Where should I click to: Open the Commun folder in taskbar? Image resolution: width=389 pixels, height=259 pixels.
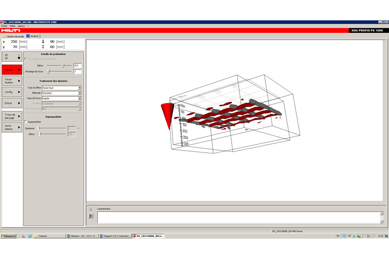(x=43, y=236)
